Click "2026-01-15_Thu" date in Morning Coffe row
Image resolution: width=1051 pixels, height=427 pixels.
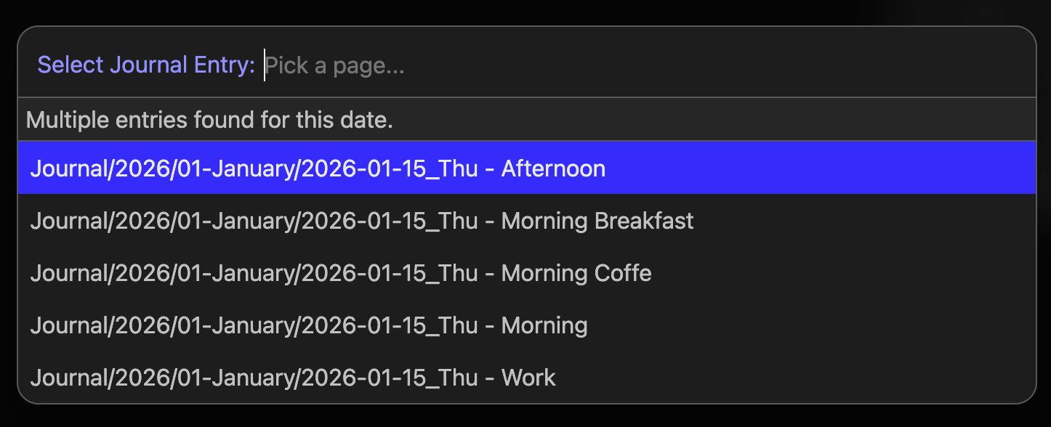point(389,273)
